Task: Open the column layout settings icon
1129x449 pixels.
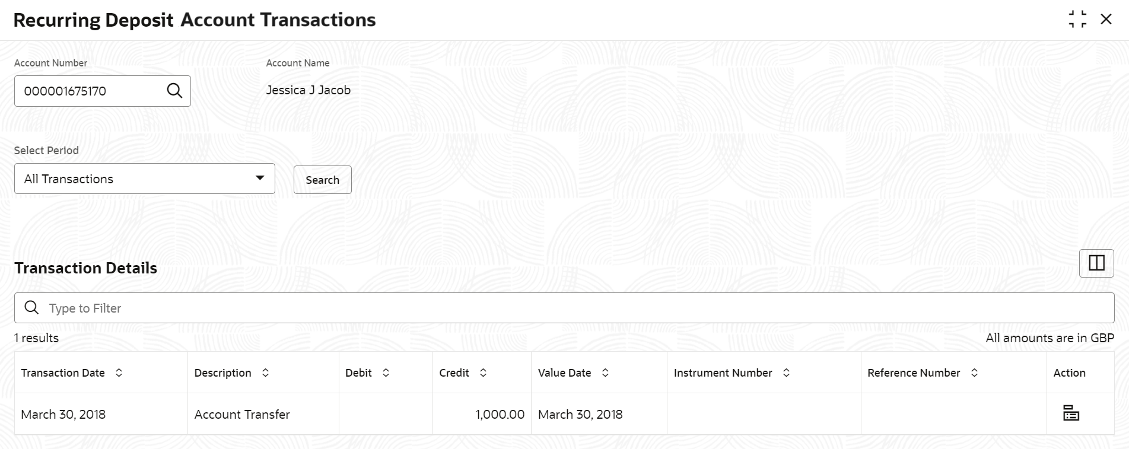Action: (1096, 263)
